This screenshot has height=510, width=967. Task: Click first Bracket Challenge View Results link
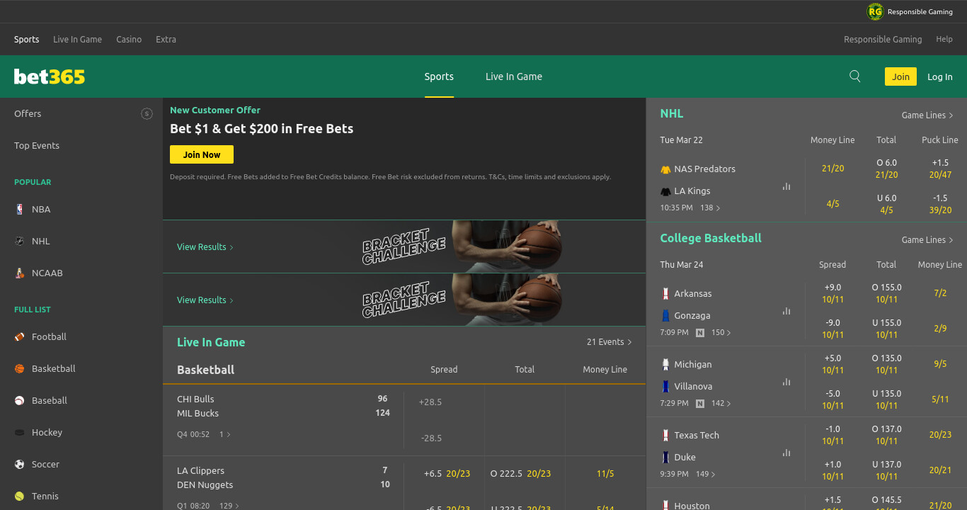[x=205, y=246]
